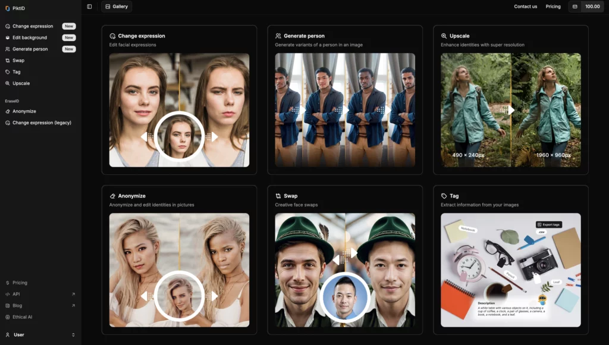
Task: Click the Contact us link
Action: coord(526,6)
